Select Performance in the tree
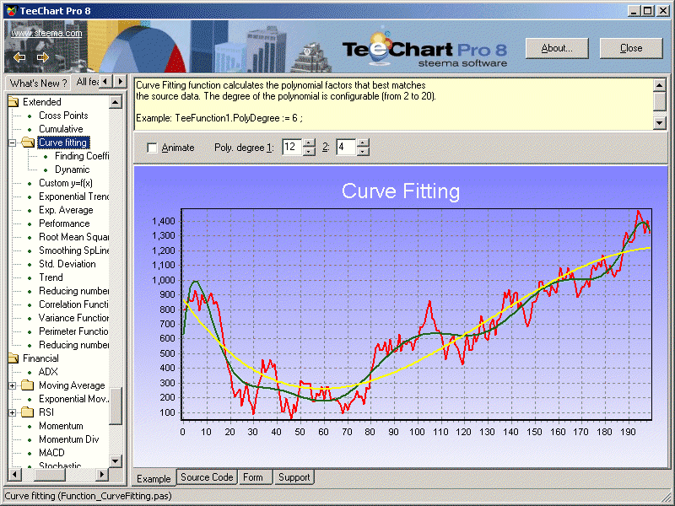The image size is (675, 506). pyautogui.click(x=64, y=223)
